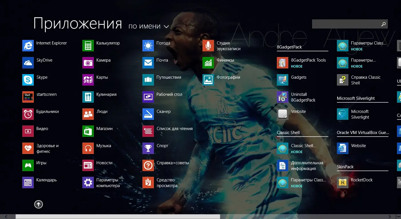Open Дополнительная информация item
The height and width of the screenshot is (219, 401).
[300, 165]
